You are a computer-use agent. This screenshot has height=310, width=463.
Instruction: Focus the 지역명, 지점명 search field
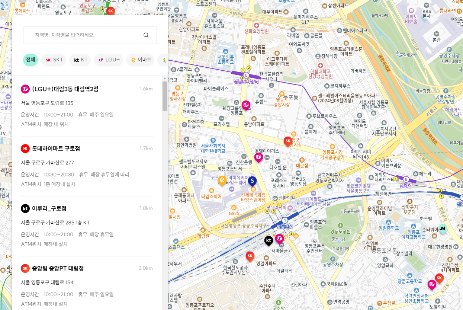[90, 35]
